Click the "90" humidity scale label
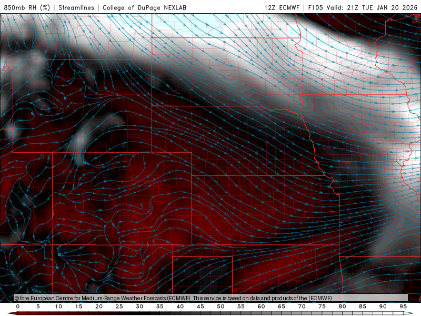 tap(383, 307)
